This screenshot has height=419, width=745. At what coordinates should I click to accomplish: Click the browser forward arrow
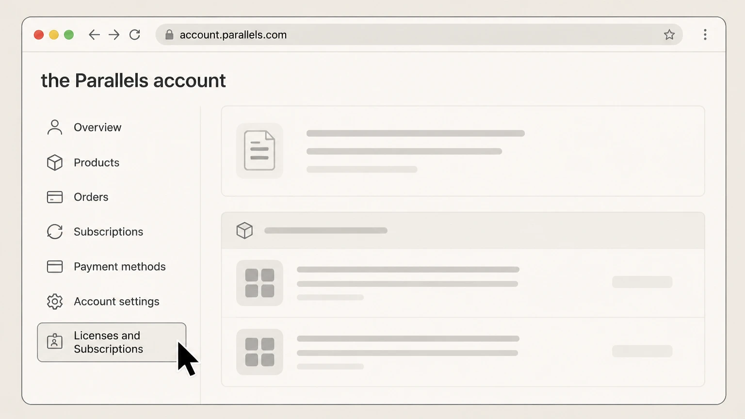[x=114, y=34]
